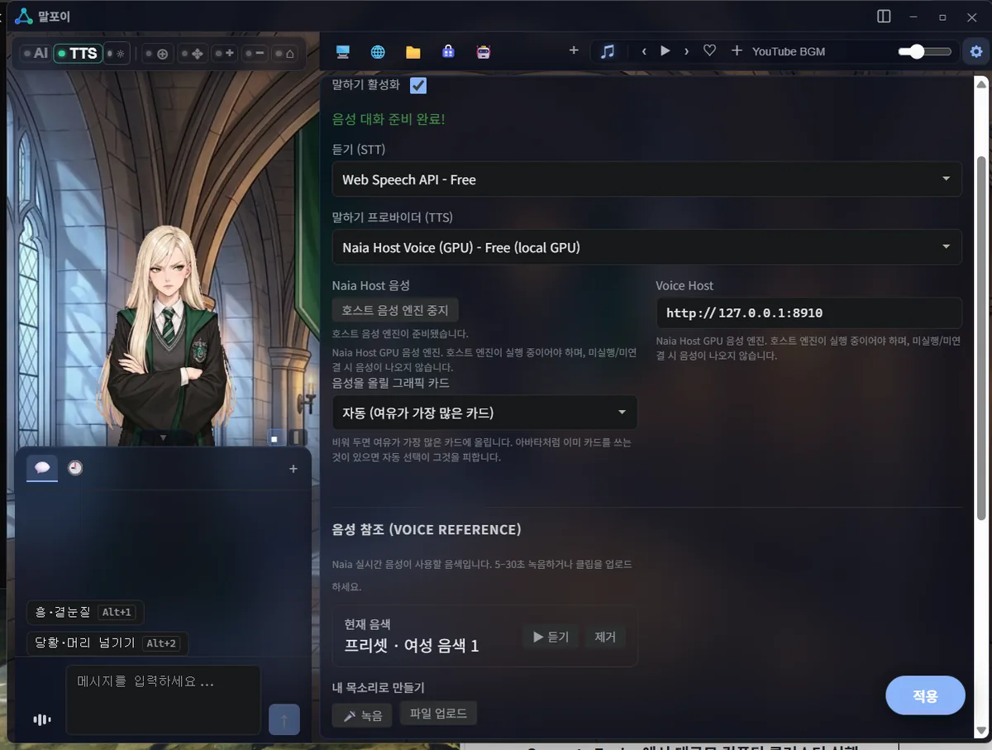Toggle the plain plus switch in avatar toolbar
The image size is (992, 750).
click(x=224, y=54)
